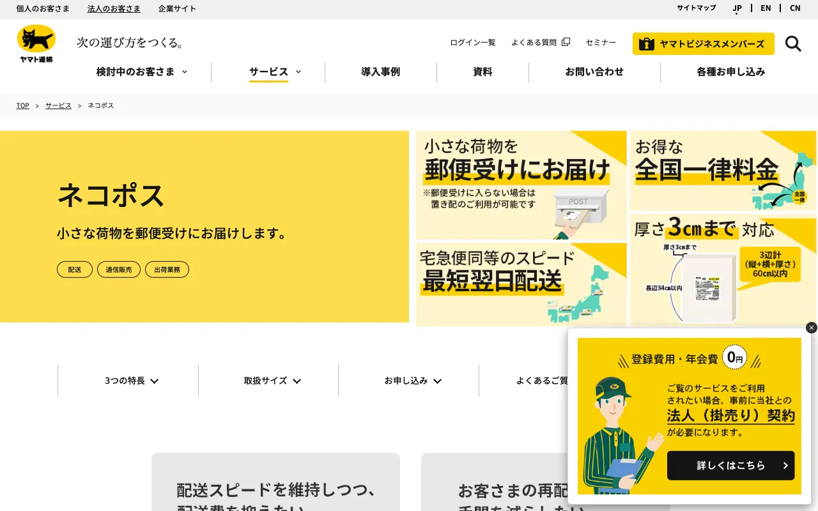Jump to 3つの特長 section

click(x=132, y=381)
